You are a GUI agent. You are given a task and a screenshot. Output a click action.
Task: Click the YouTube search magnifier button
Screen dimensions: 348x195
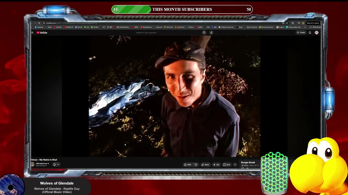(x=204, y=32)
